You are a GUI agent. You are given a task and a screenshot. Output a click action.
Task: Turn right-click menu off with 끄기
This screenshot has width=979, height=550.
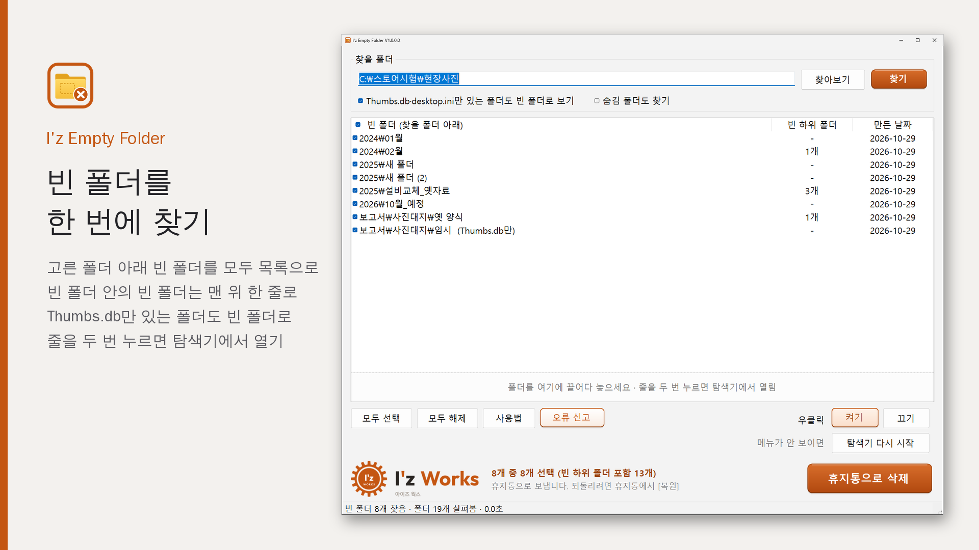[906, 418]
